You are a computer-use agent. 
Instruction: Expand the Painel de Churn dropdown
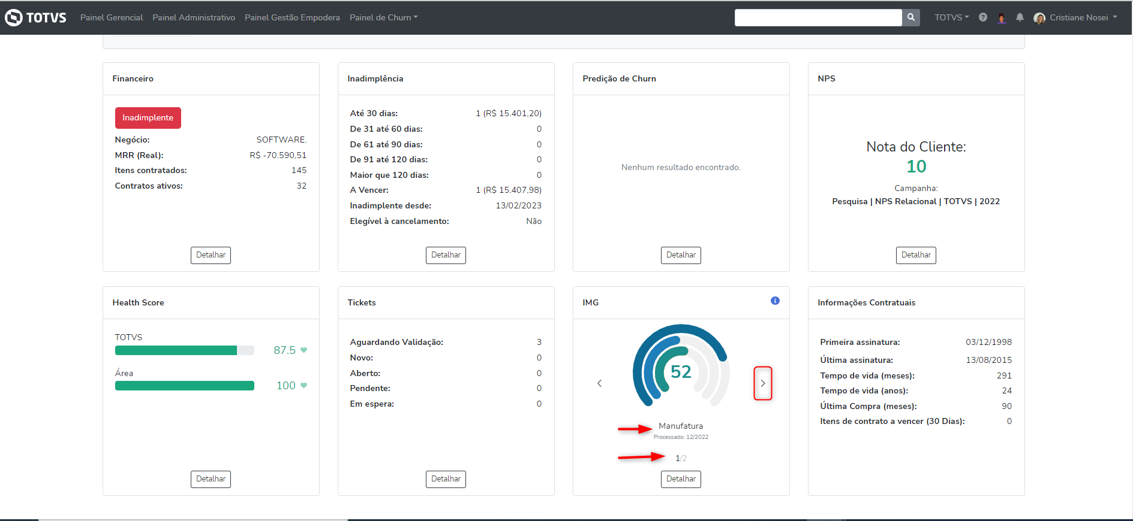coord(384,17)
